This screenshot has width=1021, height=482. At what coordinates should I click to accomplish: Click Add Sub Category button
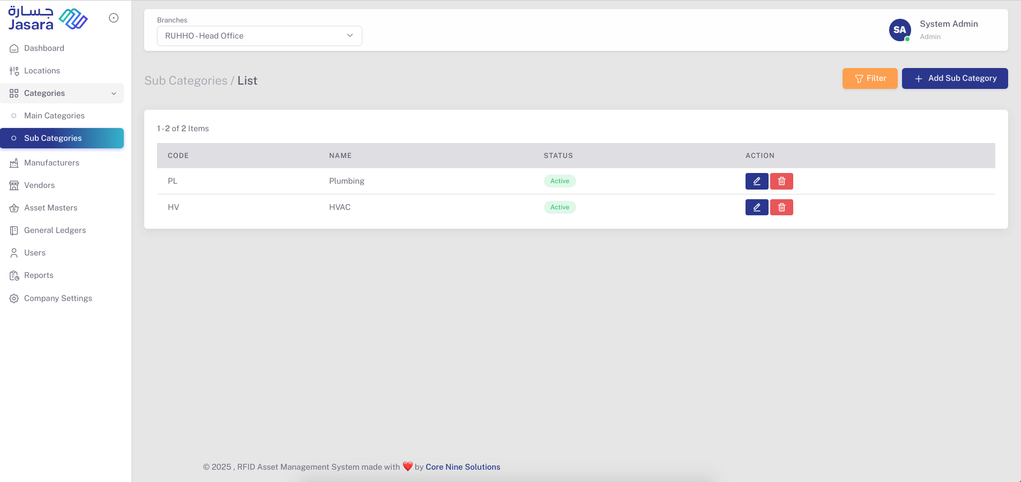[955, 78]
